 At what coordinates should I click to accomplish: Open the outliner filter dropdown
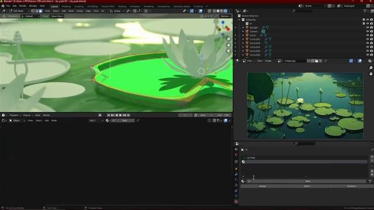point(366,11)
